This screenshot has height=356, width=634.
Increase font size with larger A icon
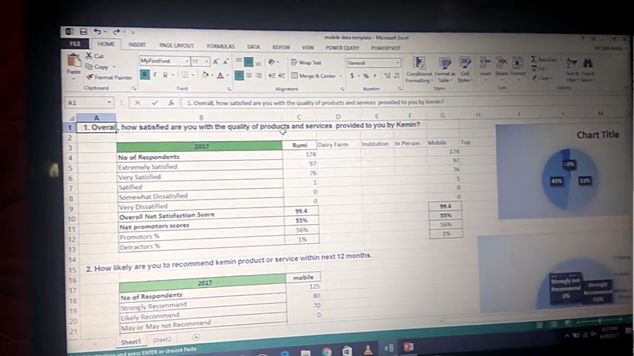[x=216, y=62]
